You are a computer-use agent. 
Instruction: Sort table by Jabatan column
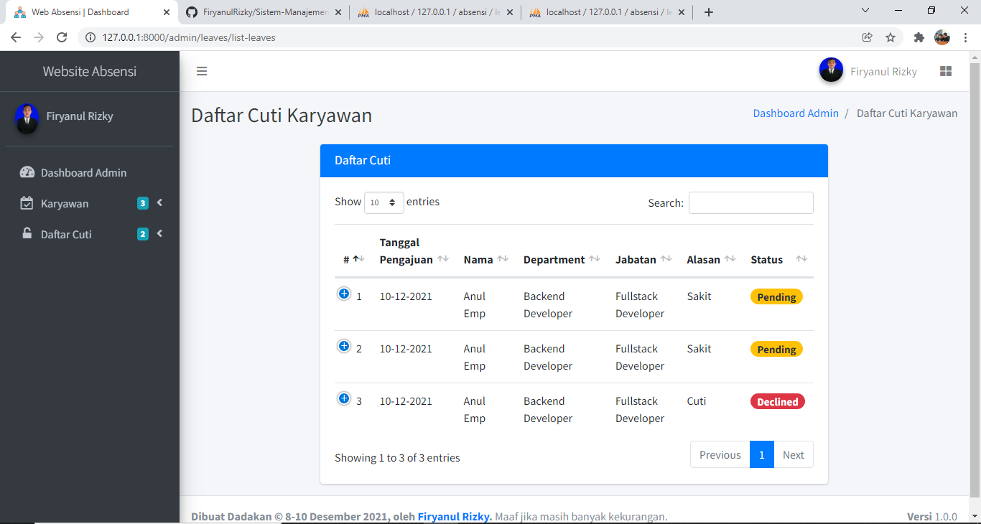tap(643, 251)
